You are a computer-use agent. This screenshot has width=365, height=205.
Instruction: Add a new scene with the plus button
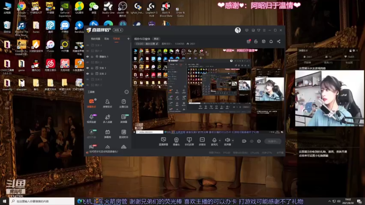click(128, 39)
